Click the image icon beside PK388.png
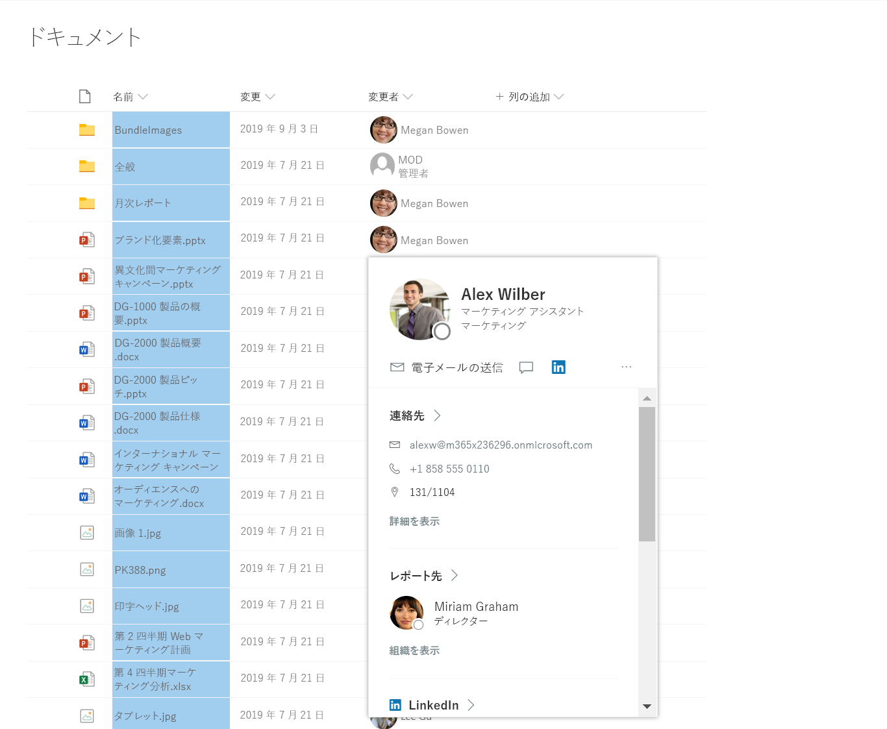Image resolution: width=887 pixels, height=729 pixels. tap(87, 569)
